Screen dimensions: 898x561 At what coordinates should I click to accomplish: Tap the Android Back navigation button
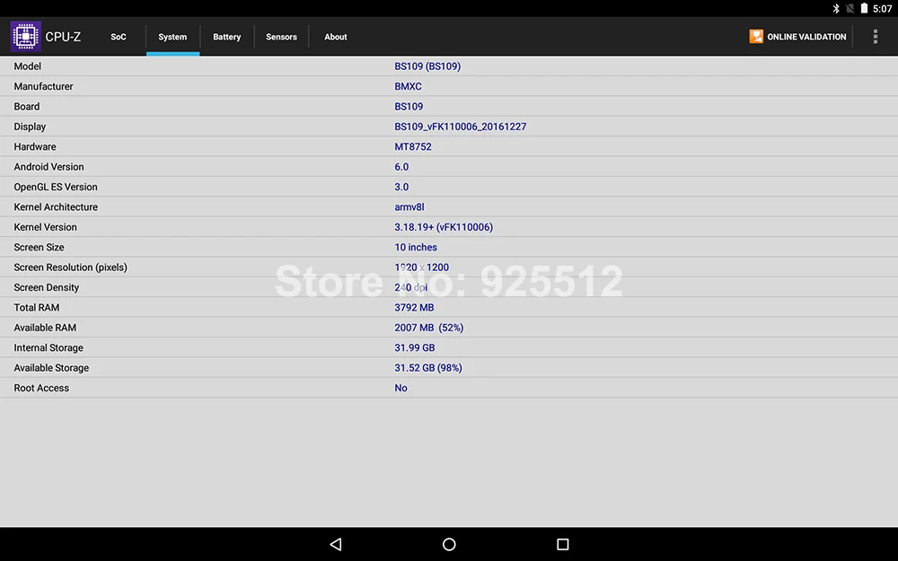[x=336, y=544]
